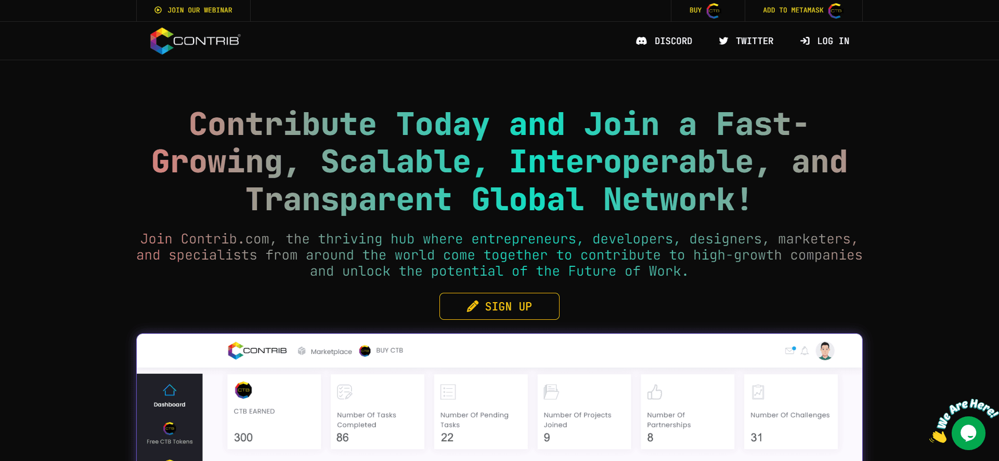Click the Number Of Challenges icon

coord(758,392)
